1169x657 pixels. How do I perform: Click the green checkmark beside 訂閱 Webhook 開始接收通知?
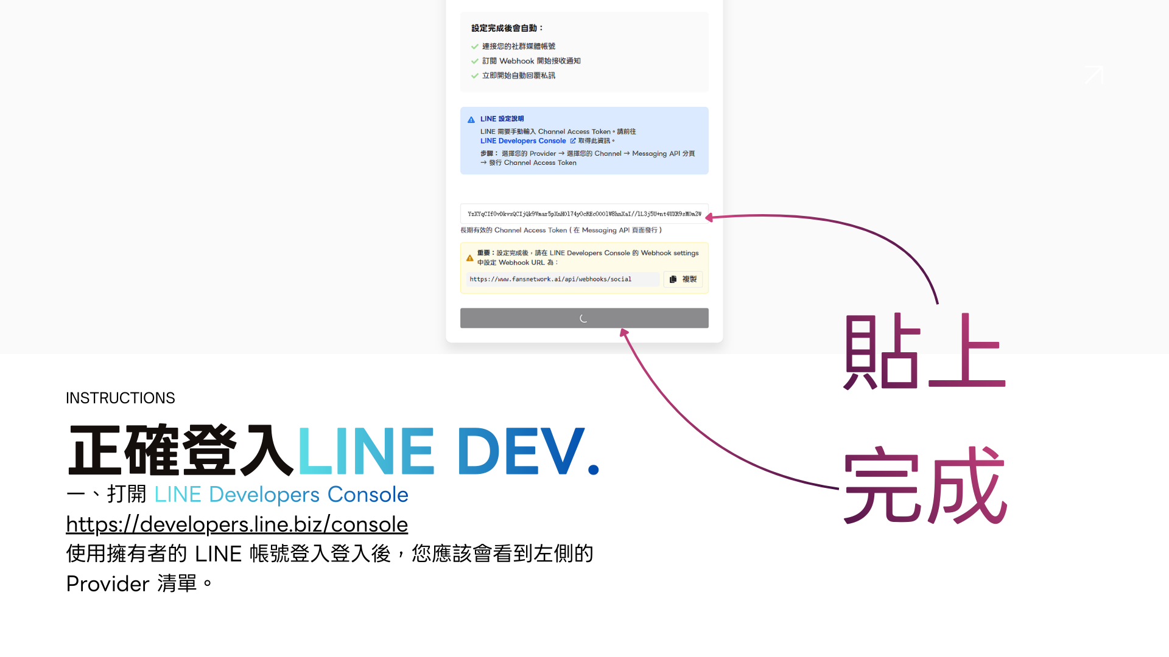coord(475,61)
